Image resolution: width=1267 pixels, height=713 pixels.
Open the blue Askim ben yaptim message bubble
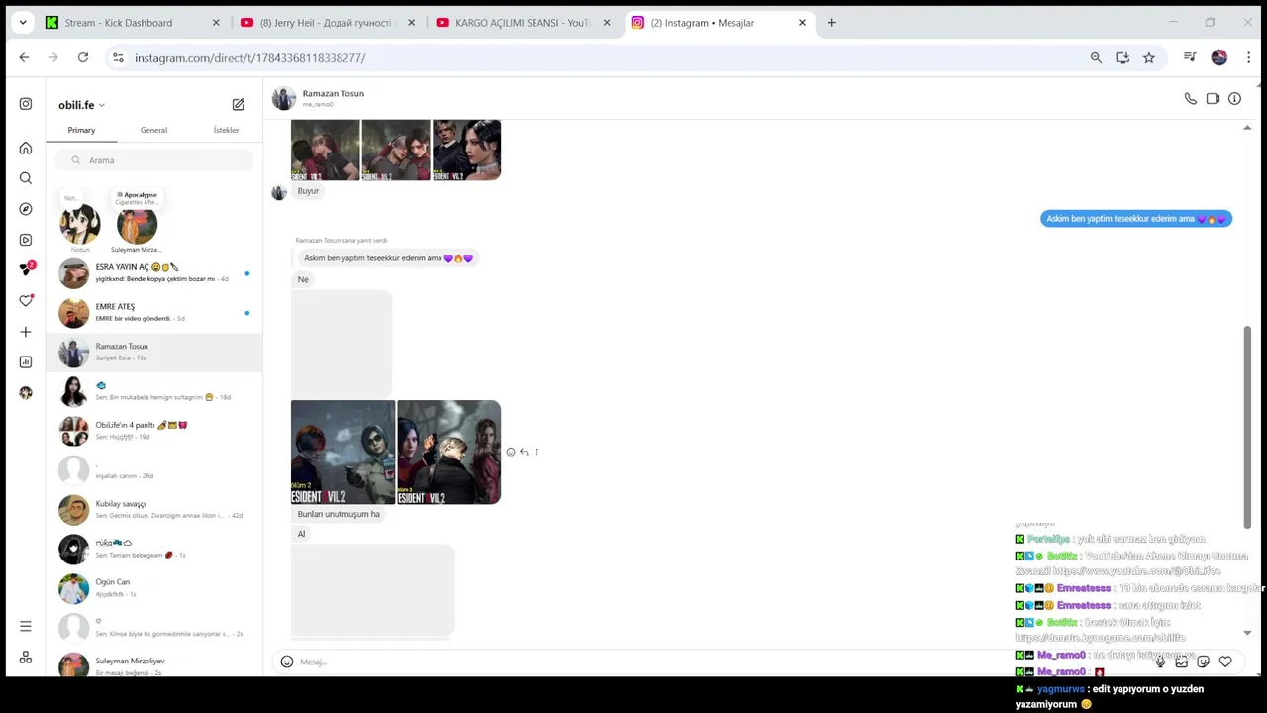pos(1136,219)
